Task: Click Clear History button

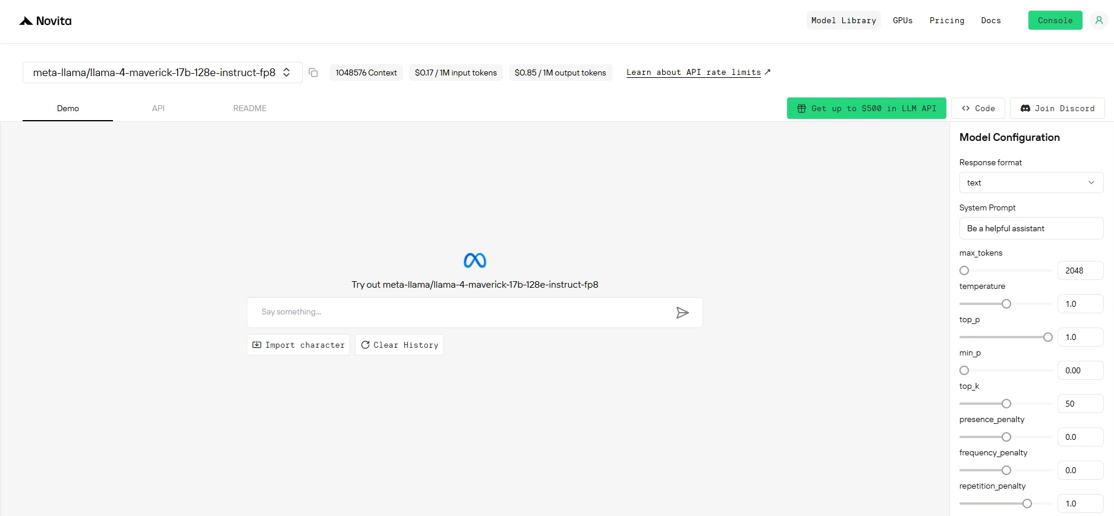Action: 399,345
